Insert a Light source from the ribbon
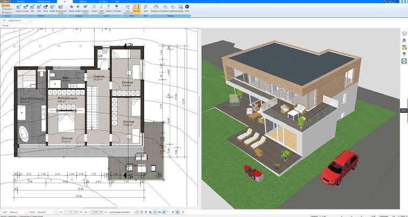The width and height of the screenshot is (408, 217). (x=101, y=9)
